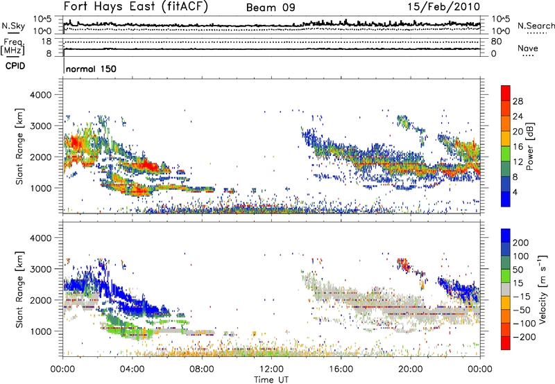The height and width of the screenshot is (384, 555).
Task: Click the '4' Power color bar label
Action: coord(515,192)
